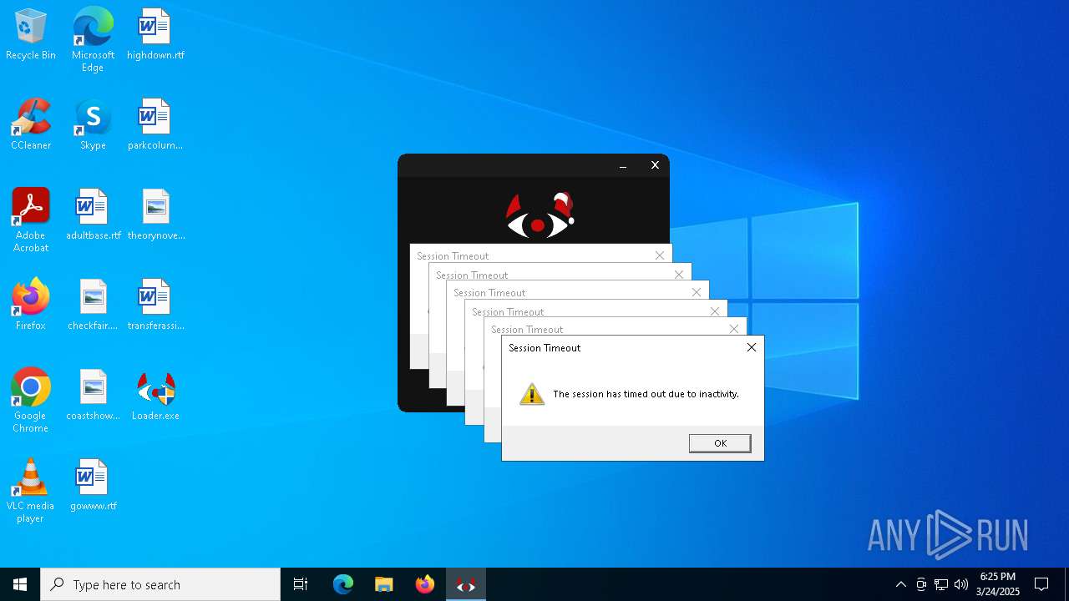Open Google Chrome desktop shortcut

click(x=31, y=401)
